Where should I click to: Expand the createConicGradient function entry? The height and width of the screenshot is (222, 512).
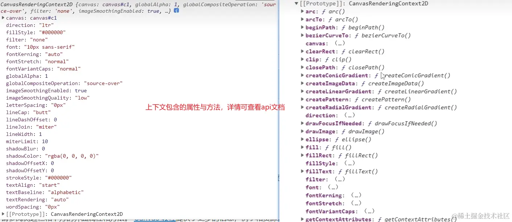pyautogui.click(x=302, y=76)
